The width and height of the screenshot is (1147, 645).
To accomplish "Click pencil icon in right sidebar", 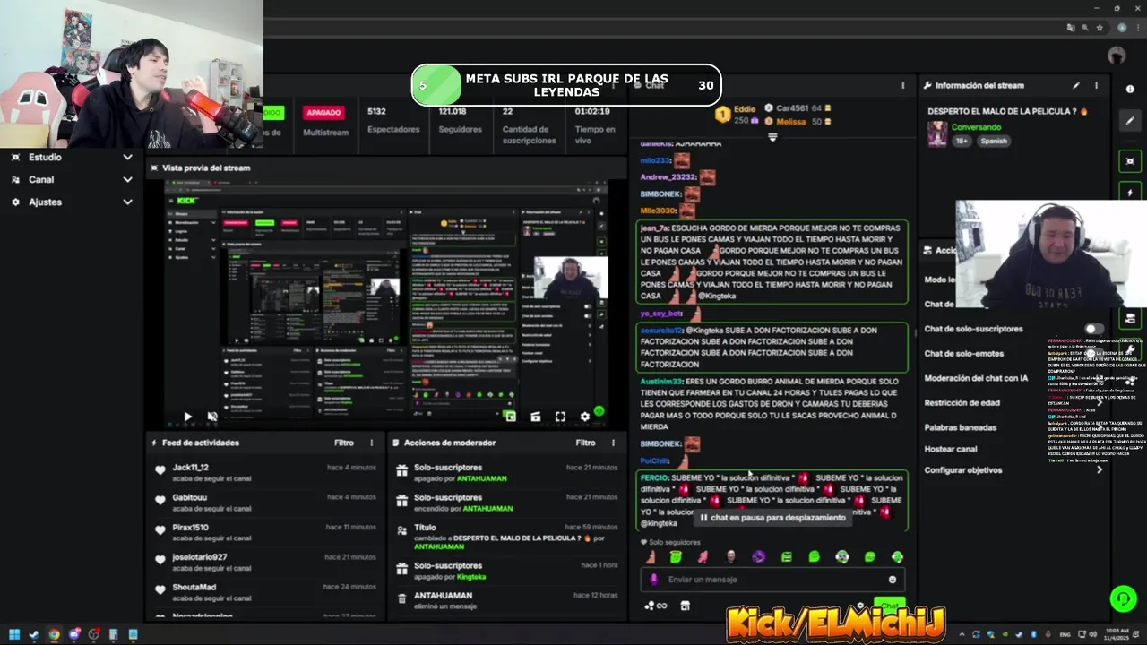I will (1130, 120).
